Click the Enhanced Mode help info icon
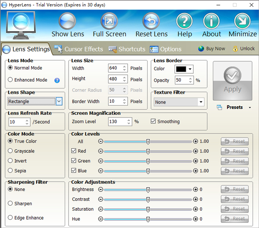259x228 pixels. (57, 80)
